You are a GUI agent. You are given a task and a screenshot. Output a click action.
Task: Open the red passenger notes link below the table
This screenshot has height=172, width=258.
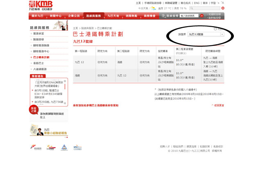click(x=96, y=105)
